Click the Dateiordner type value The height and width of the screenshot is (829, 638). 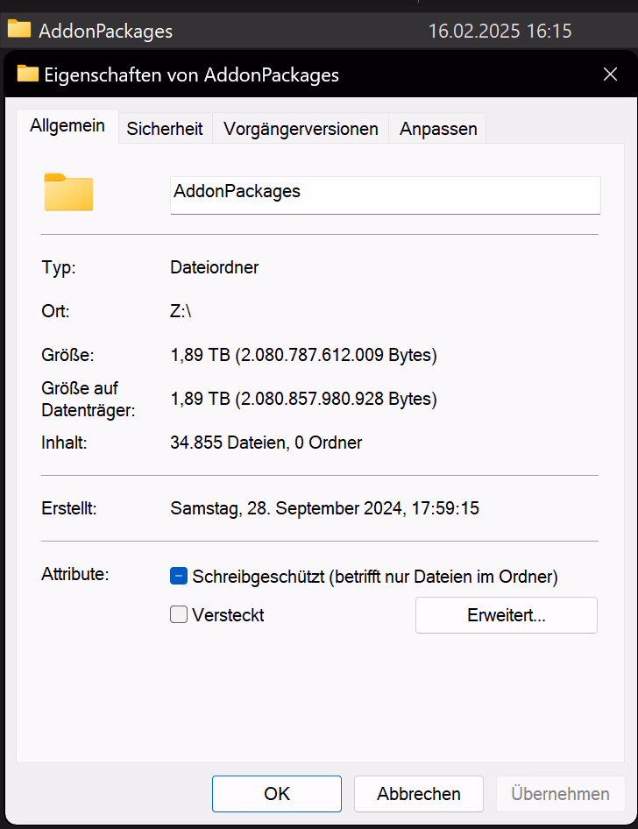(214, 267)
